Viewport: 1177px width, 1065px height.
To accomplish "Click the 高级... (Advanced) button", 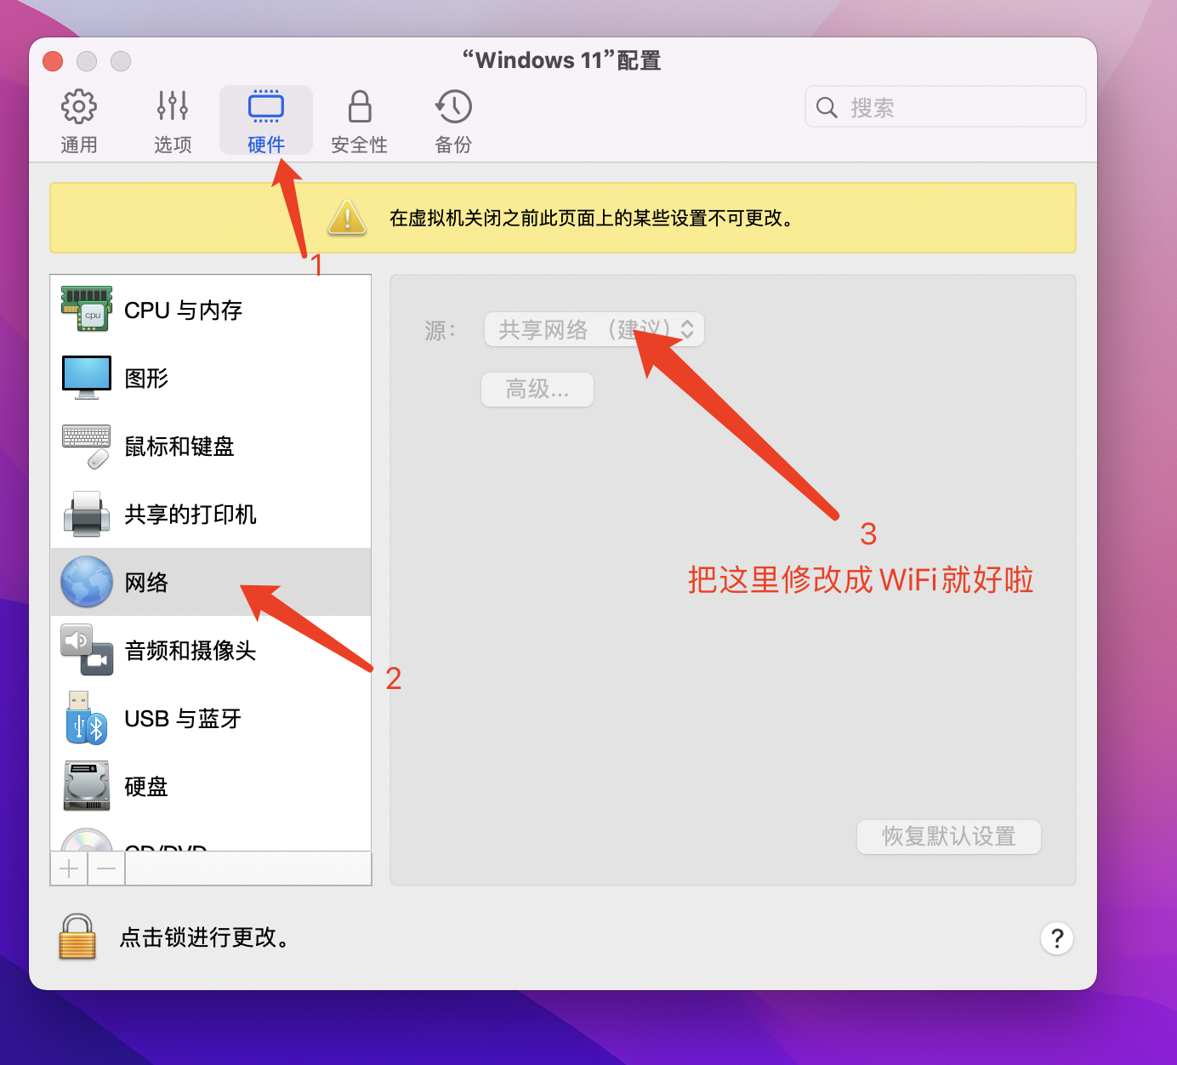I will (x=537, y=390).
